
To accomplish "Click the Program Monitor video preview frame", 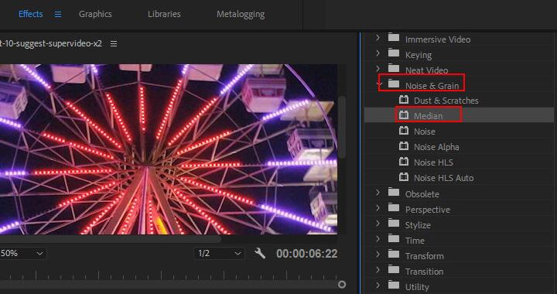I will click(x=169, y=149).
